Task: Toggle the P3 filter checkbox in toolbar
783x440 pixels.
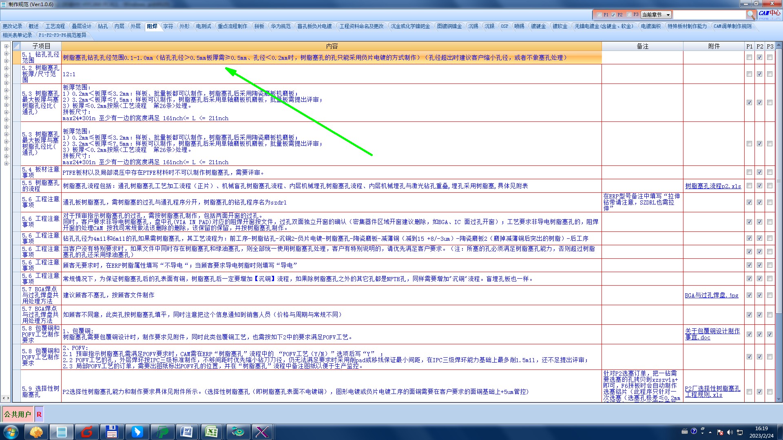Action: [629, 15]
